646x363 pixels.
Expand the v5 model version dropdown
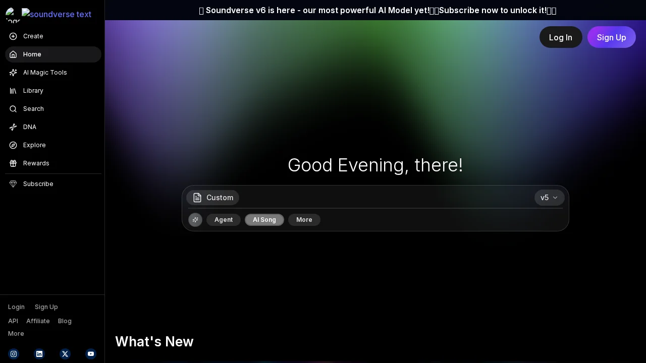coord(549,198)
